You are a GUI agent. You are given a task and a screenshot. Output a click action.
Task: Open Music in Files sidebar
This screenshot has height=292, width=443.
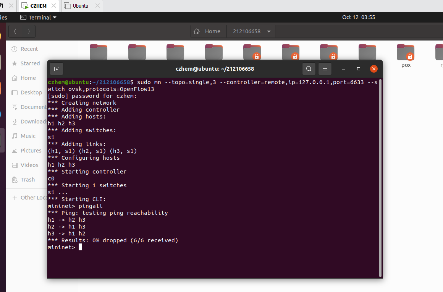[x=28, y=136]
